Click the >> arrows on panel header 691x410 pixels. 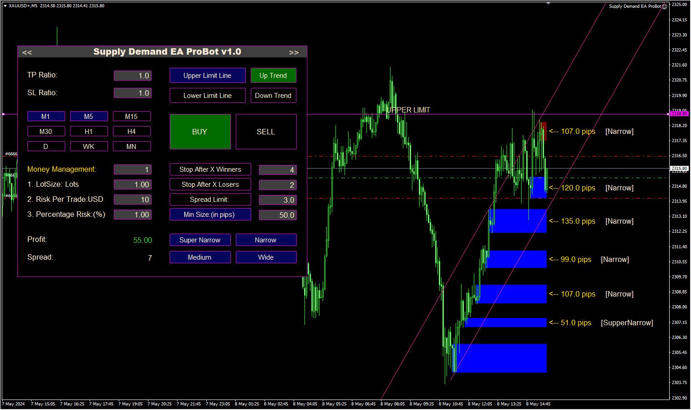point(294,52)
